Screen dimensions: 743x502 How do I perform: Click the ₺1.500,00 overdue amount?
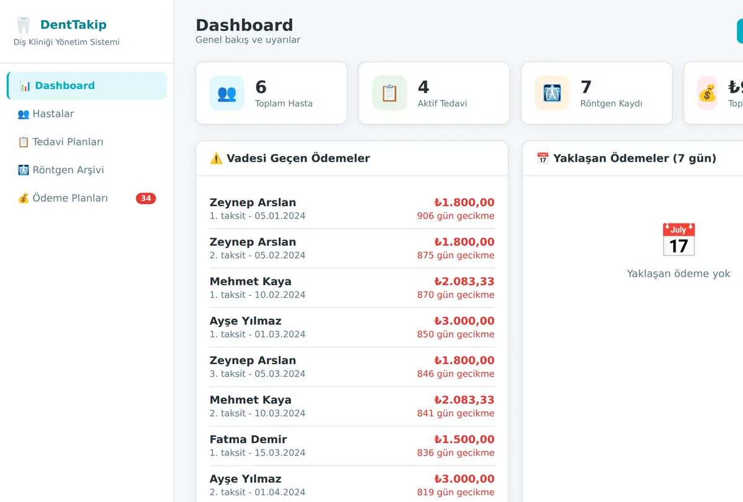click(464, 439)
